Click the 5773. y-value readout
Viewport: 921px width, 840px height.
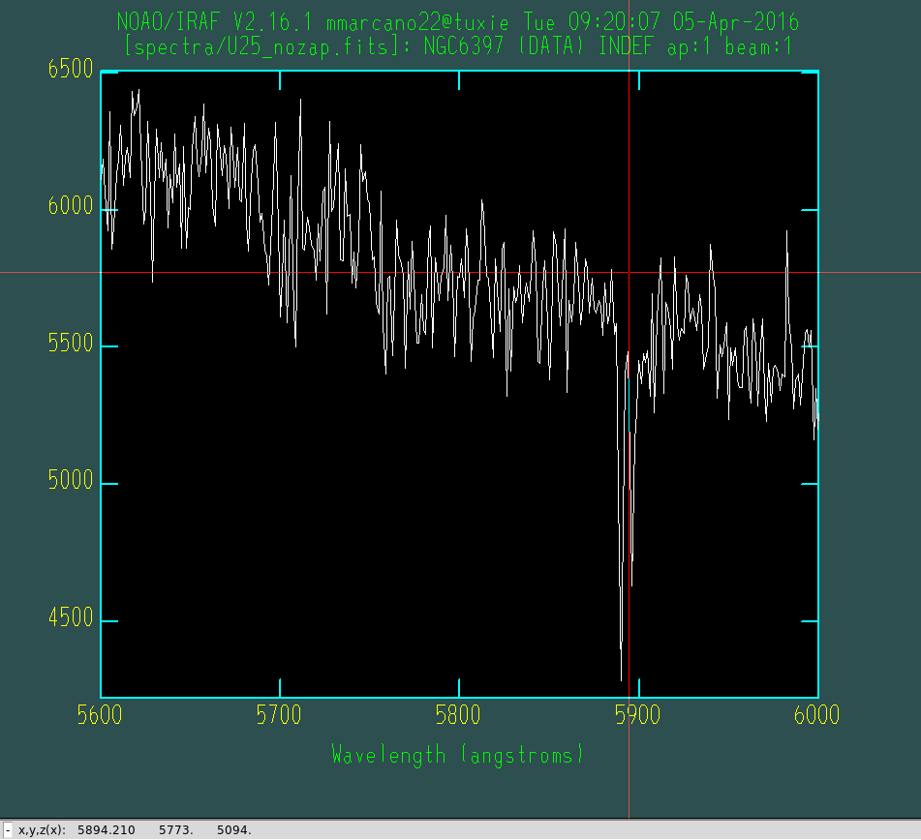pyautogui.click(x=176, y=830)
